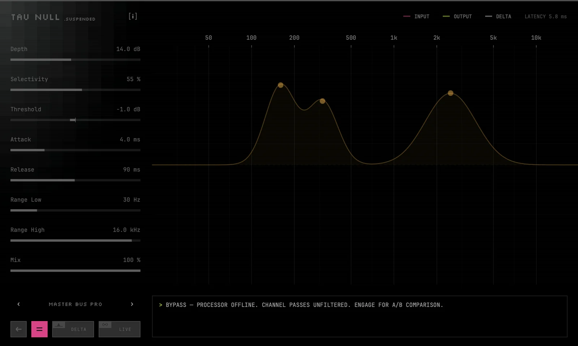This screenshot has width=578, height=346.
Task: Click the 50 frequency axis label
Action: (208, 38)
